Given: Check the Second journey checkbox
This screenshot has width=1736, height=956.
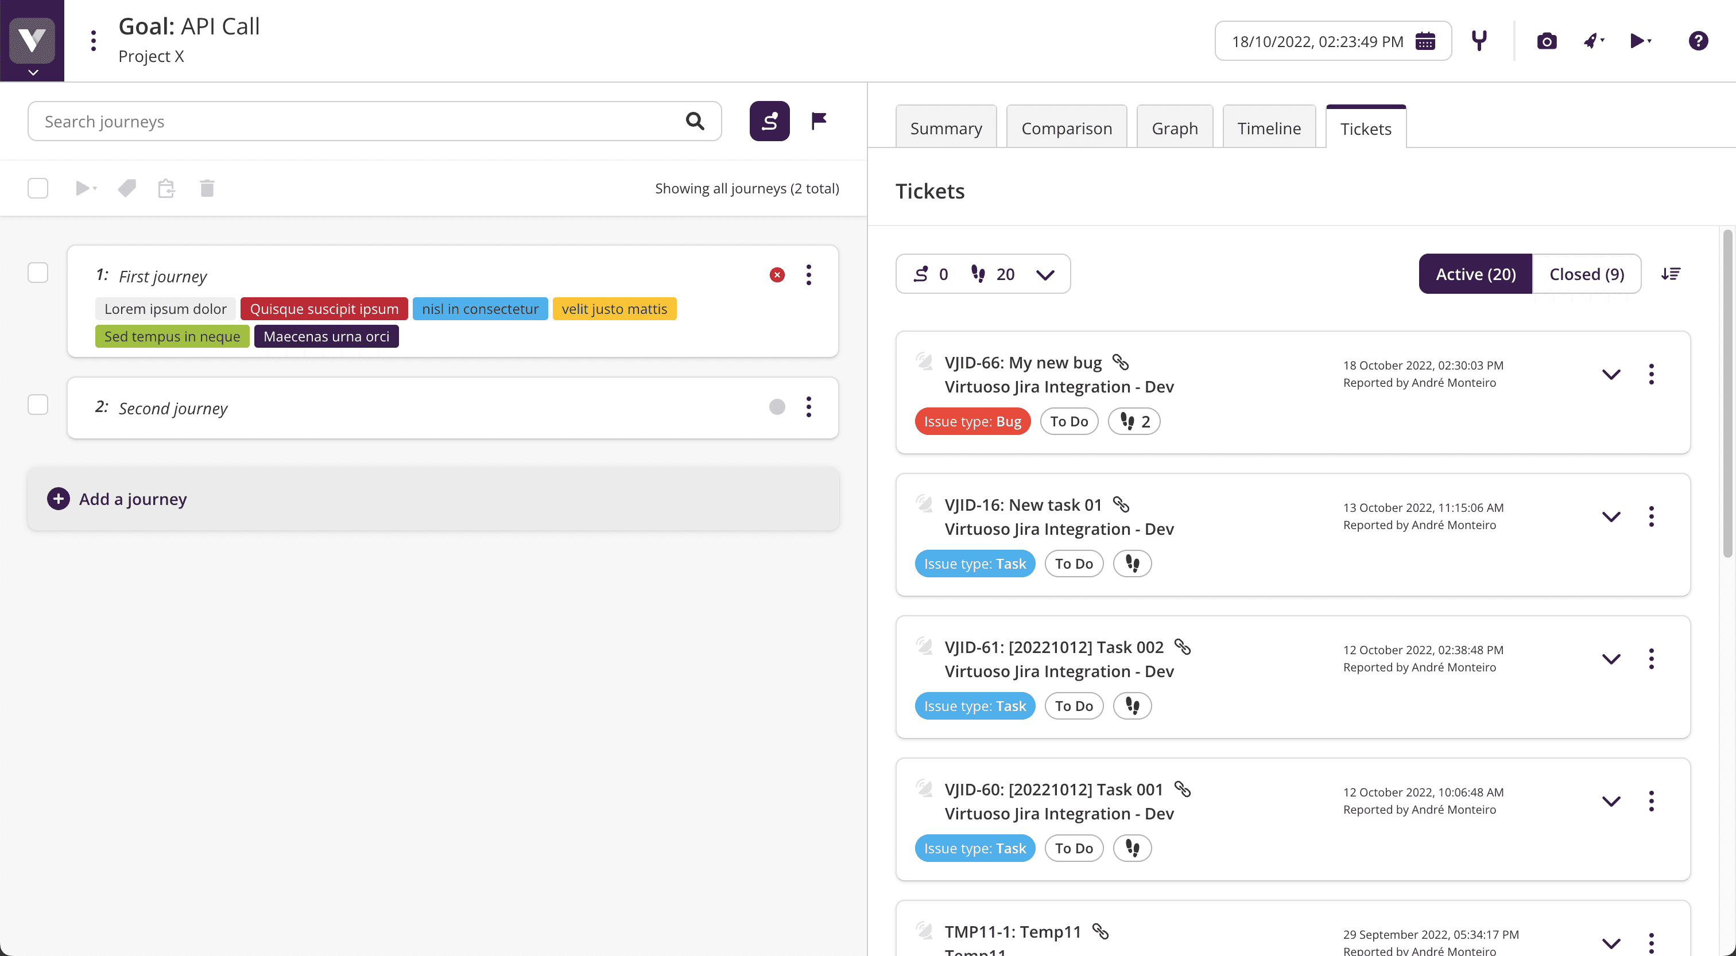Looking at the screenshot, I should [38, 405].
